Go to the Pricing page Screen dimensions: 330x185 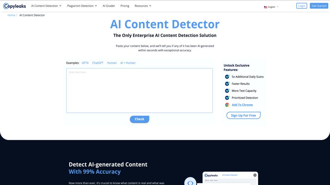click(125, 6)
